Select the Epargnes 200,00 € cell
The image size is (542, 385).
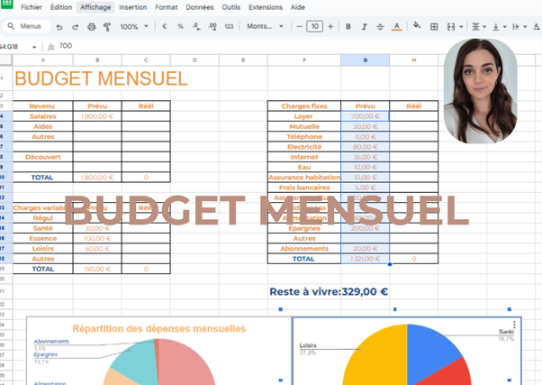(x=365, y=228)
